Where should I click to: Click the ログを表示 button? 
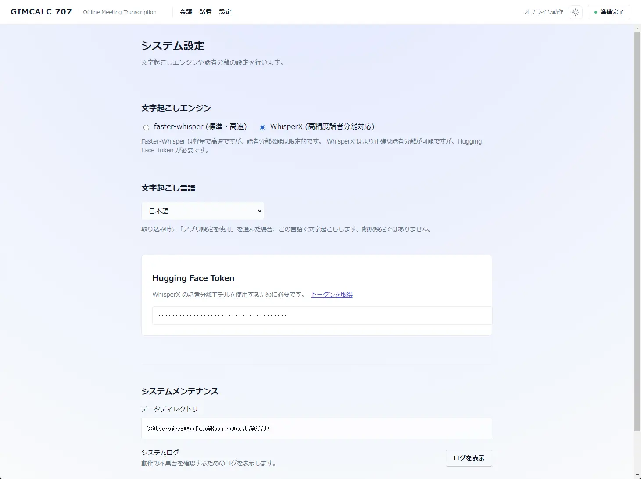point(469,458)
